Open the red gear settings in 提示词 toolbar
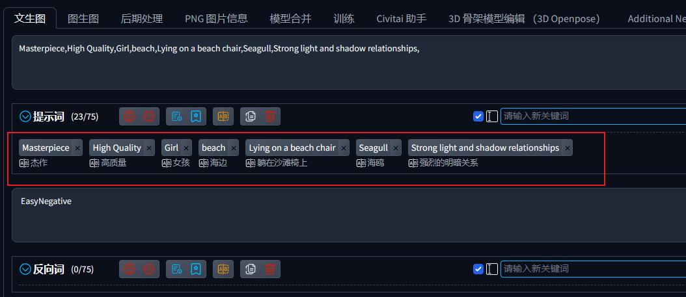This screenshot has width=686, height=297. pyautogui.click(x=150, y=116)
